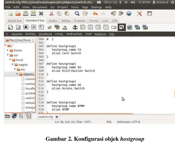Collapse the root '/' folder in tree
175x144 pixels.
5,45
